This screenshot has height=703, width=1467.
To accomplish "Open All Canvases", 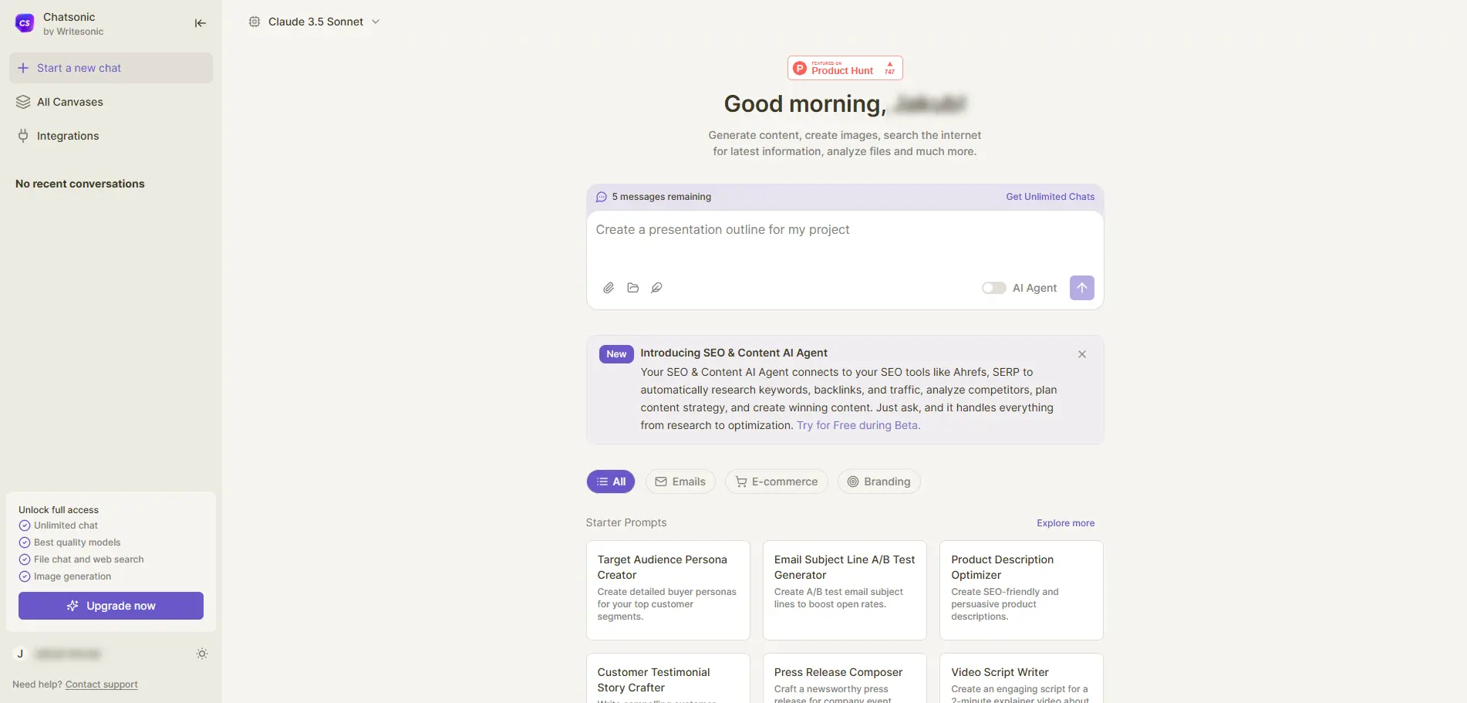I will [x=111, y=102].
